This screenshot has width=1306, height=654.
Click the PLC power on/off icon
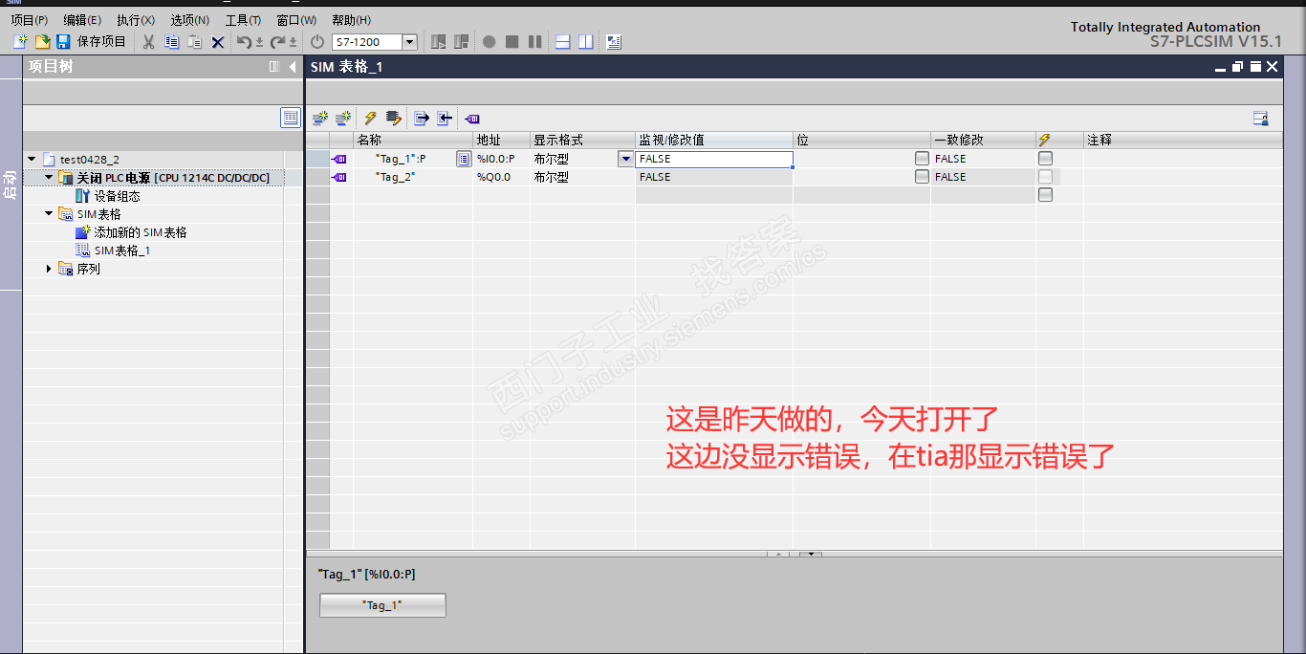pos(318,42)
